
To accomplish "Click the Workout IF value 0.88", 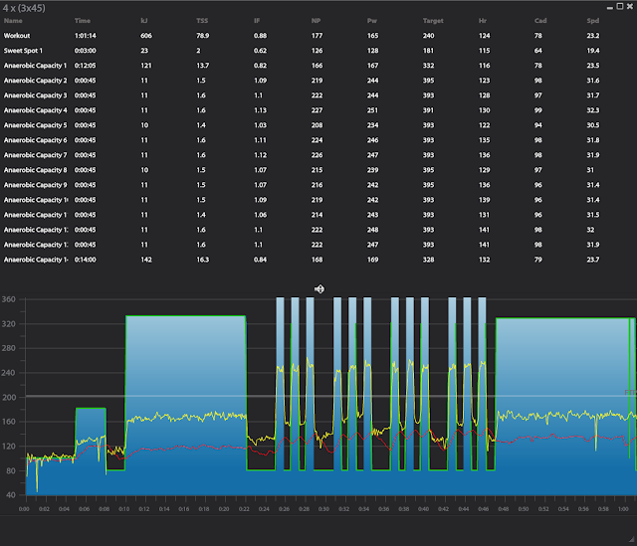I will 260,36.
